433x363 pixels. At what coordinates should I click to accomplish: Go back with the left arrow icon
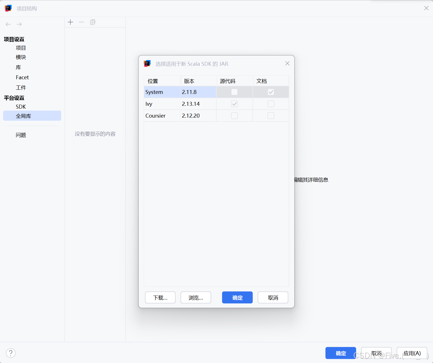8,24
